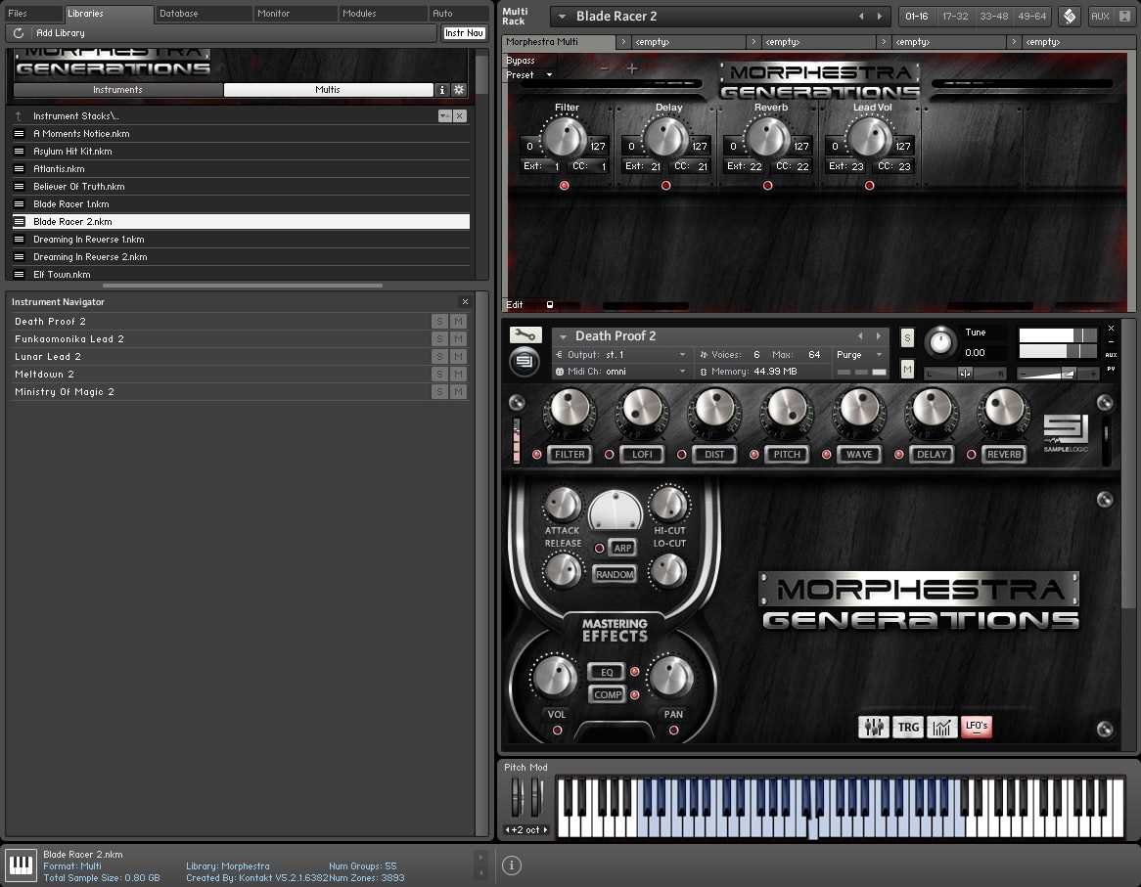
Task: Close the Death Proof 2 instrument
Action: 1112,329
